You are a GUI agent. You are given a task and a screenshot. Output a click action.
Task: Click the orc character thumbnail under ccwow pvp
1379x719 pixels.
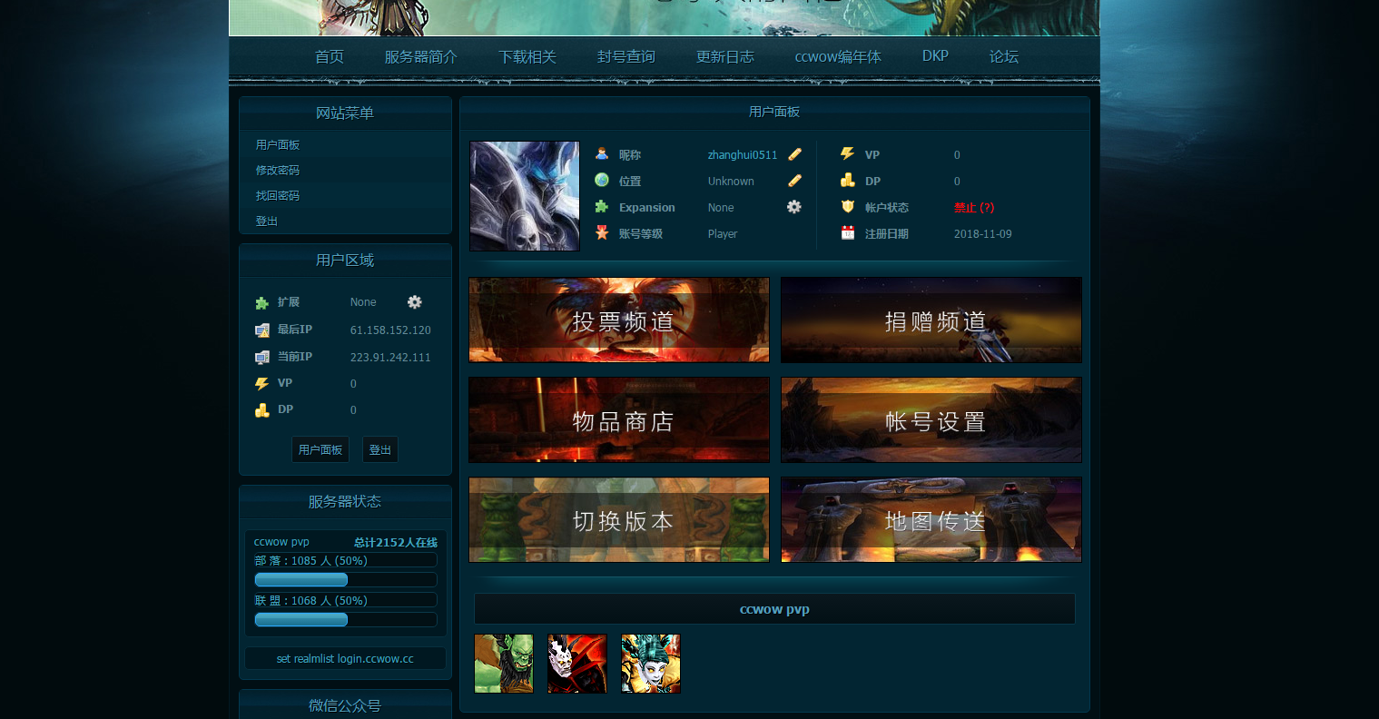pos(504,664)
